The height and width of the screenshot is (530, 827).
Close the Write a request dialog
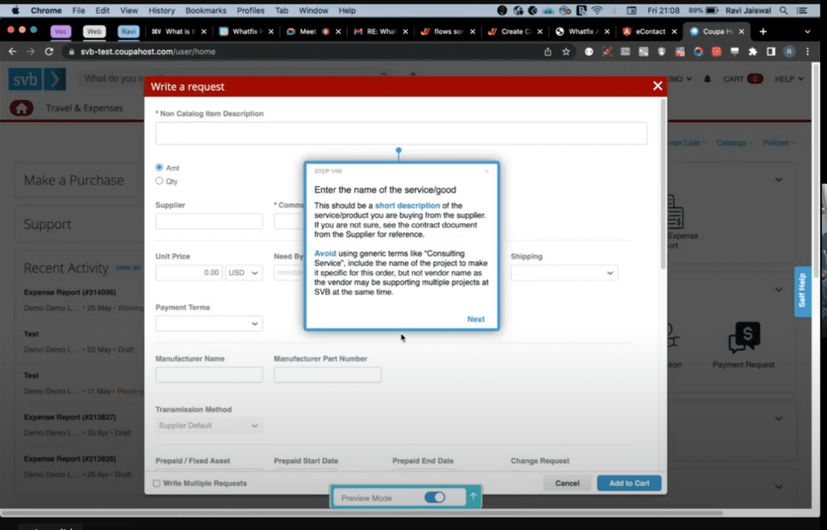657,86
